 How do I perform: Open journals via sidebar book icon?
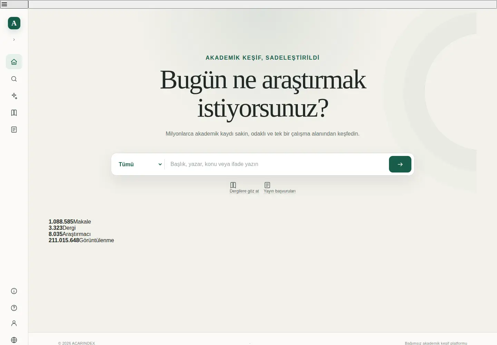[14, 112]
